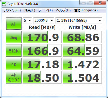Image resolution: width=108 pixels, height=98 pixels.
Task: Open the ファイル(F) menu
Action: point(12,10)
